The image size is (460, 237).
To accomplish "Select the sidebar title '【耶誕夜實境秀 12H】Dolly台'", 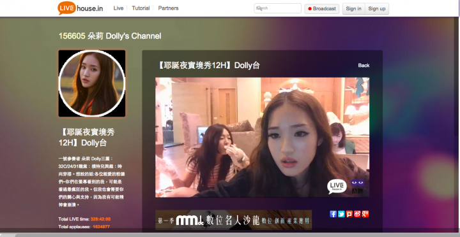I will click(87, 138).
